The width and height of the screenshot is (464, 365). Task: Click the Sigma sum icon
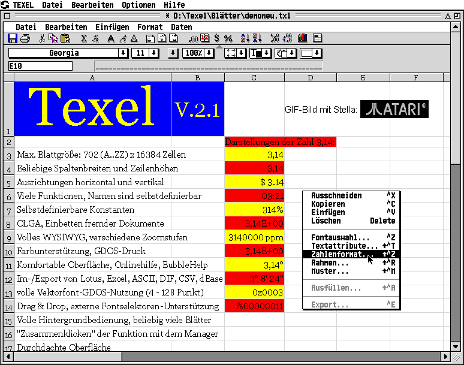coord(84,38)
